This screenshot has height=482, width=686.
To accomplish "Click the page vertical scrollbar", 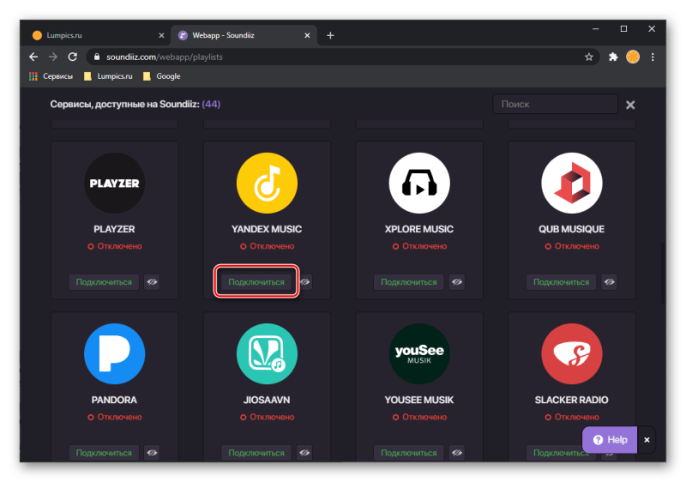I will [x=663, y=274].
